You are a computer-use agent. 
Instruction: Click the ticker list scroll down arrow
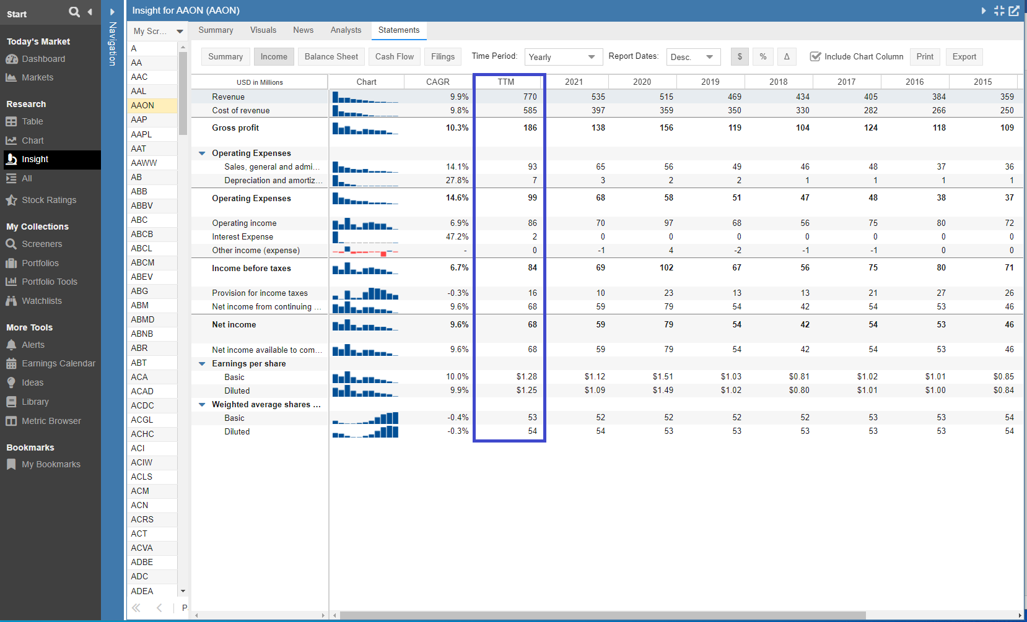click(183, 591)
